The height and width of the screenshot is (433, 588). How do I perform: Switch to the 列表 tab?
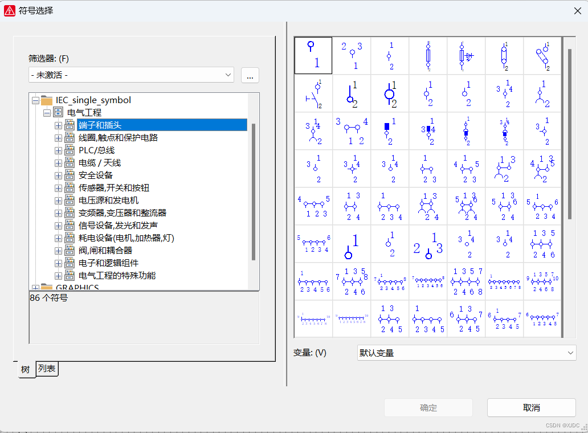pyautogui.click(x=47, y=369)
